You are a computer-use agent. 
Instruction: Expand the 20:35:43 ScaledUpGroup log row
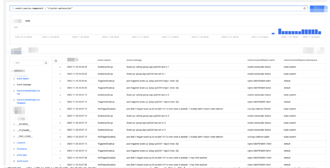pyautogui.click(x=60, y=67)
